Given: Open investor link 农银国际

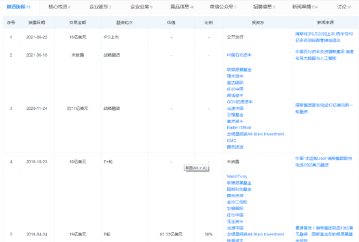Looking at the screenshot, I should pos(235,209).
